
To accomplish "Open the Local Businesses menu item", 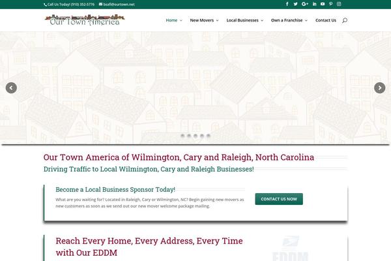I will point(242,20).
